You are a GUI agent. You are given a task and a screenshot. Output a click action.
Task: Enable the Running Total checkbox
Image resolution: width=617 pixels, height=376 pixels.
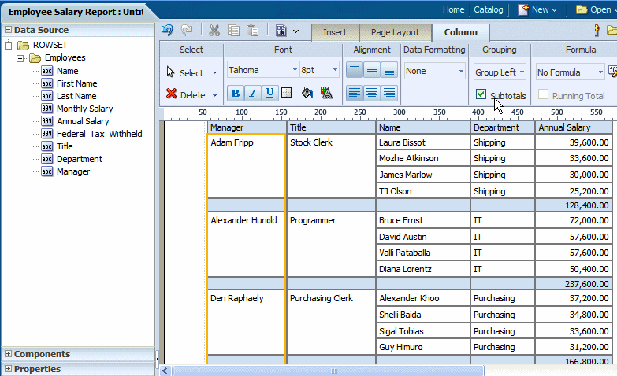pyautogui.click(x=543, y=94)
